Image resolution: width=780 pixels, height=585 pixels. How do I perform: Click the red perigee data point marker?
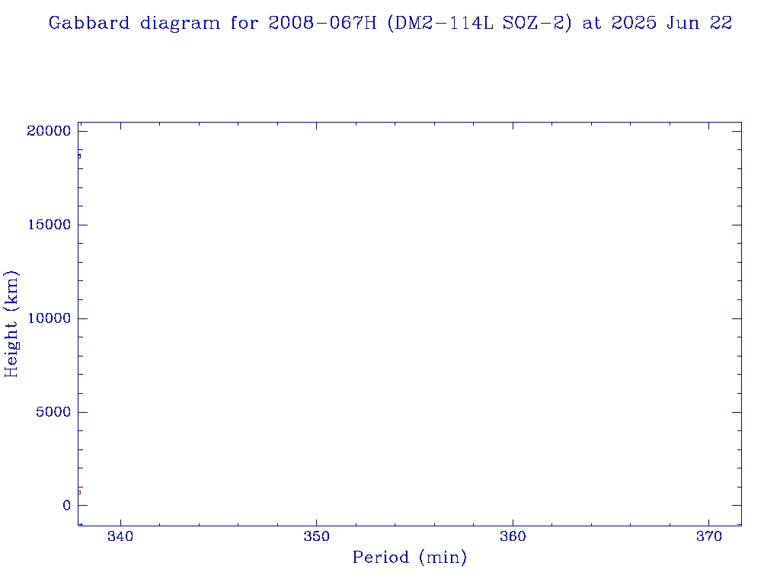pyautogui.click(x=78, y=492)
